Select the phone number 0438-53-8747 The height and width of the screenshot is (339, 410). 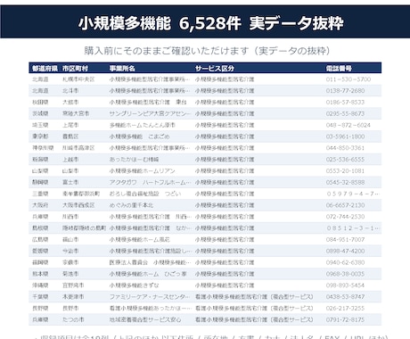(345, 297)
